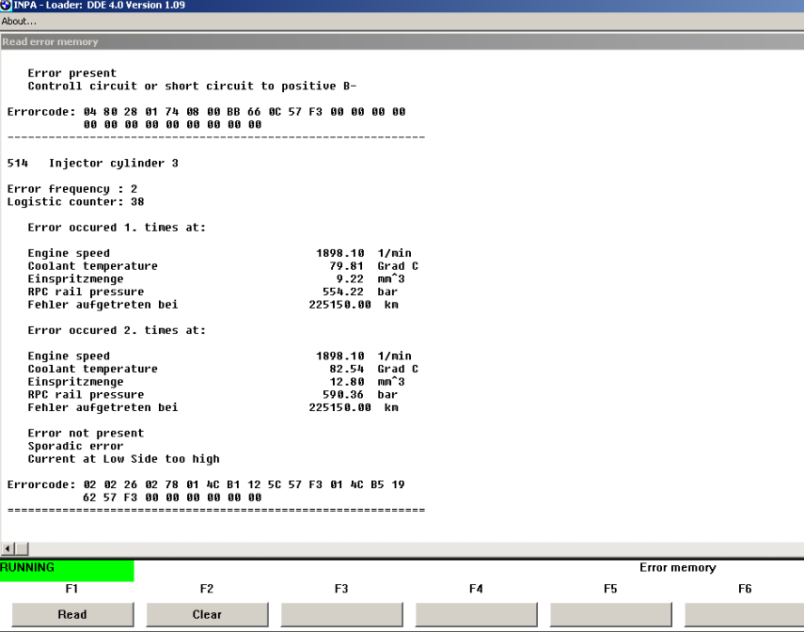
Task: Click the blank button under F3
Action: click(341, 614)
